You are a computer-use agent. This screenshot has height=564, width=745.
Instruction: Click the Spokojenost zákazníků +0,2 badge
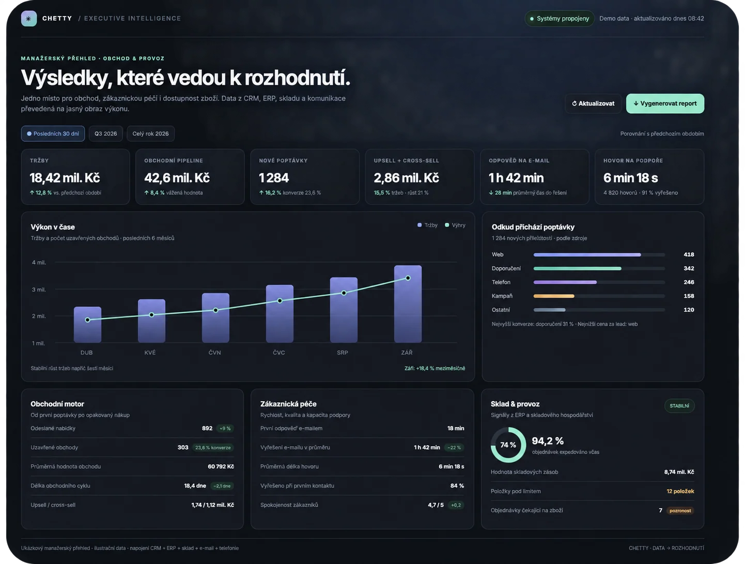coord(456,505)
